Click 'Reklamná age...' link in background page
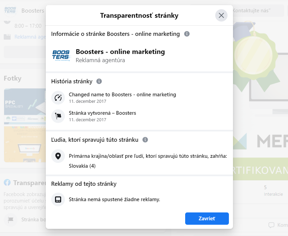The height and width of the screenshot is (236, 288). 30,37
